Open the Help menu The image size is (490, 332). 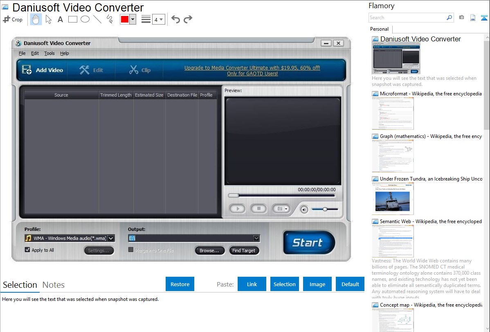(x=64, y=53)
